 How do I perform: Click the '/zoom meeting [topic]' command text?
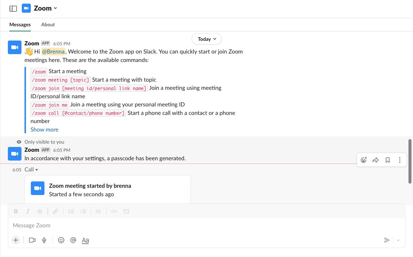click(x=60, y=80)
